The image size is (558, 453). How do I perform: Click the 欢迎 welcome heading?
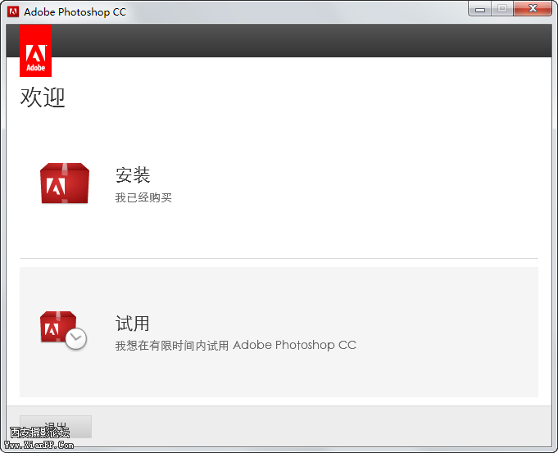[x=43, y=97]
